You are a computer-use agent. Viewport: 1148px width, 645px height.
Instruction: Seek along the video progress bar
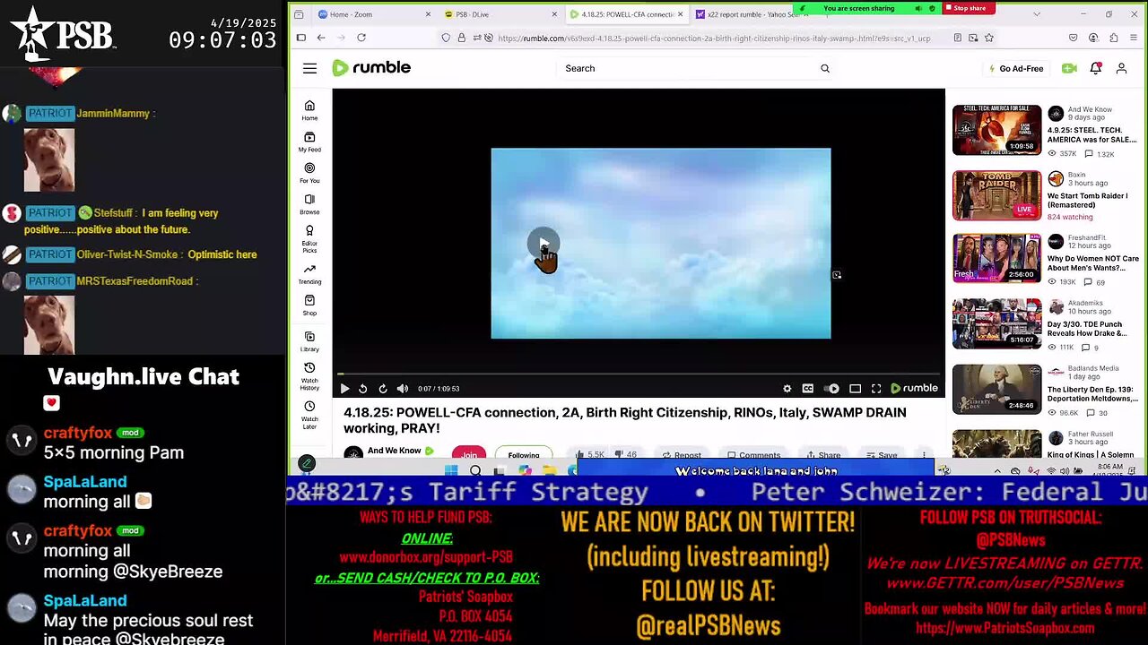coord(639,374)
